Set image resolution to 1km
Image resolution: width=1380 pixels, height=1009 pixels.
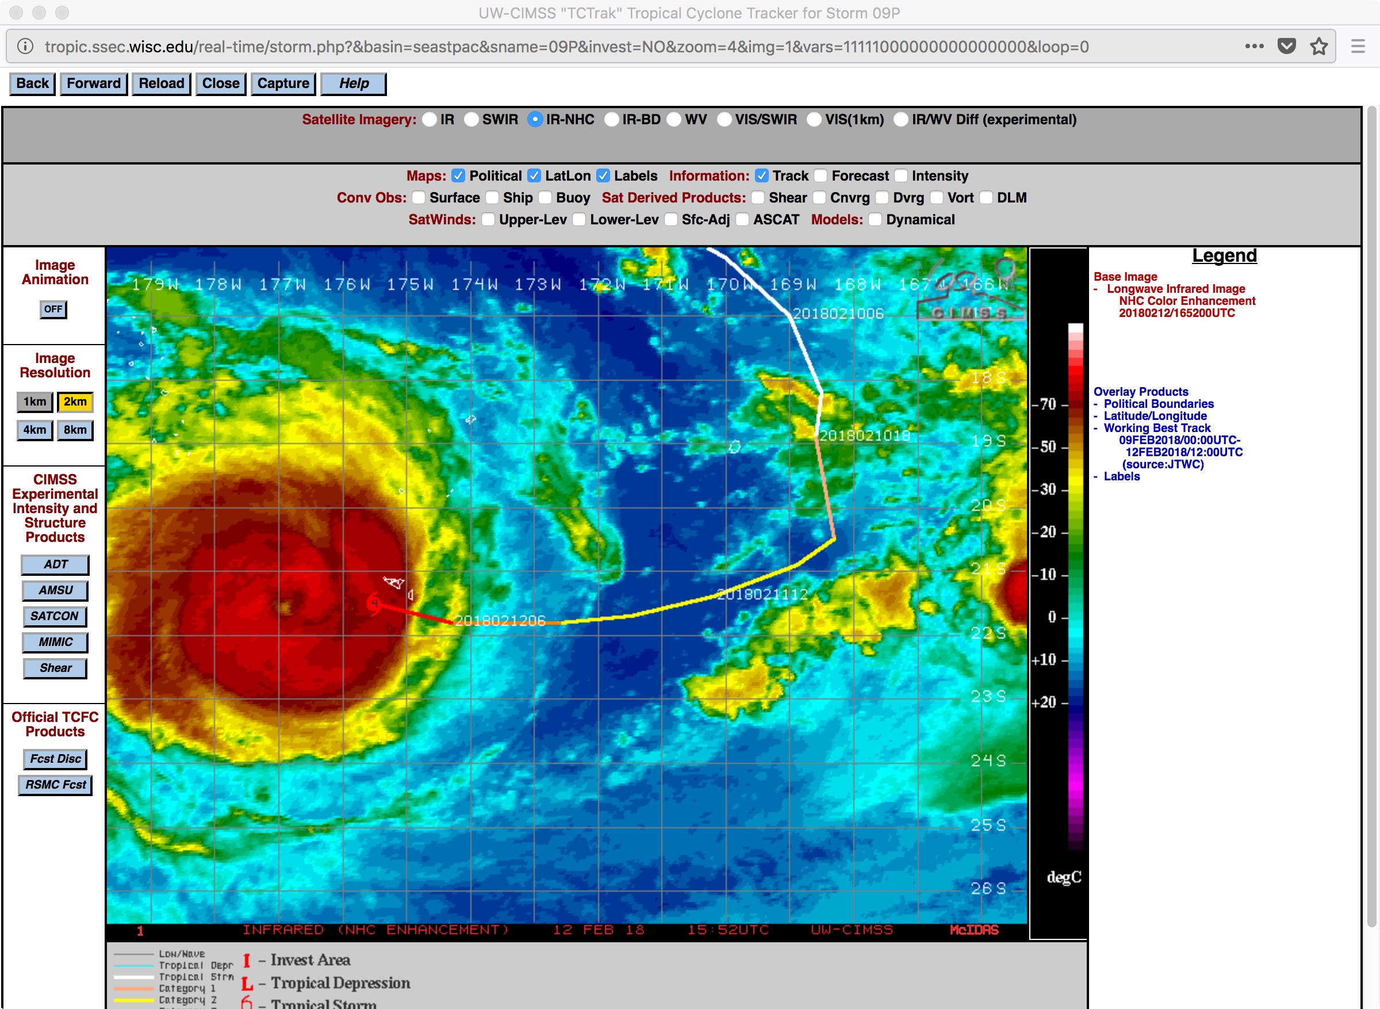pyautogui.click(x=35, y=402)
